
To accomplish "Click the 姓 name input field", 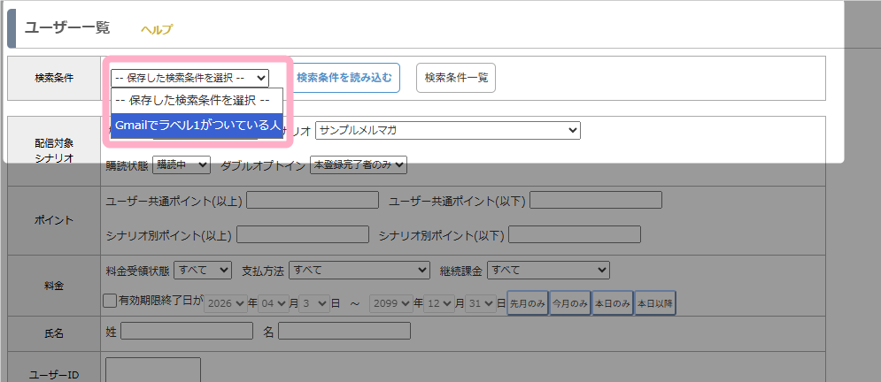I will [186, 332].
